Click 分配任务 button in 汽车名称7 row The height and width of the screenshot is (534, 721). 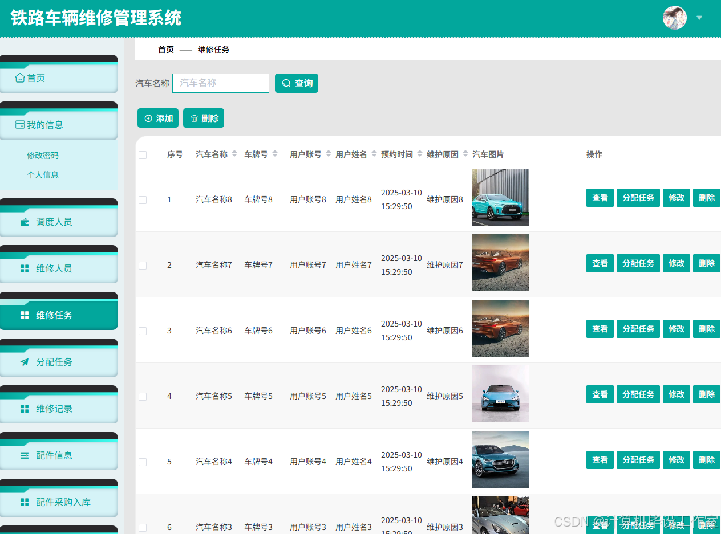point(638,263)
